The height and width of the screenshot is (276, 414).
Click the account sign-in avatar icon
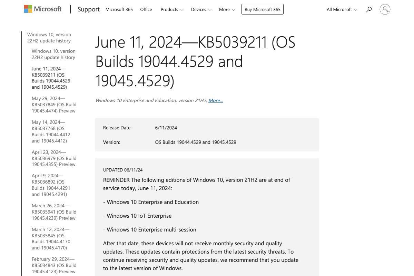pyautogui.click(x=385, y=9)
